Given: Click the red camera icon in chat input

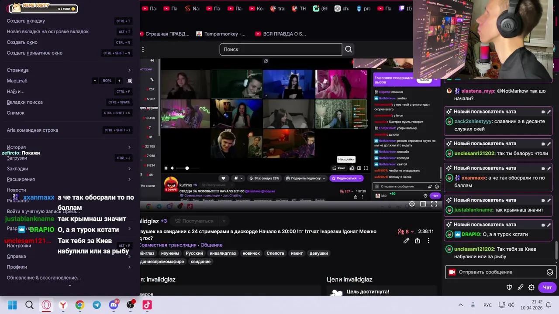Looking at the screenshot, I should pos(452,272).
